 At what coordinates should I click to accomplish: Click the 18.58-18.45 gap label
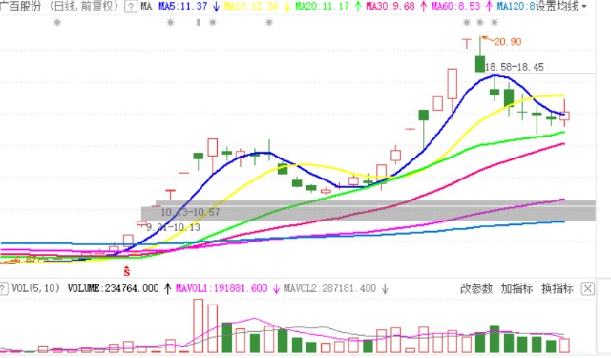coord(515,67)
